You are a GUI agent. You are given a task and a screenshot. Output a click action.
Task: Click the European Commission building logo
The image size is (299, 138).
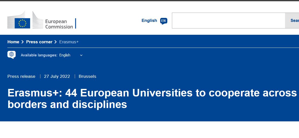coord(42,20)
